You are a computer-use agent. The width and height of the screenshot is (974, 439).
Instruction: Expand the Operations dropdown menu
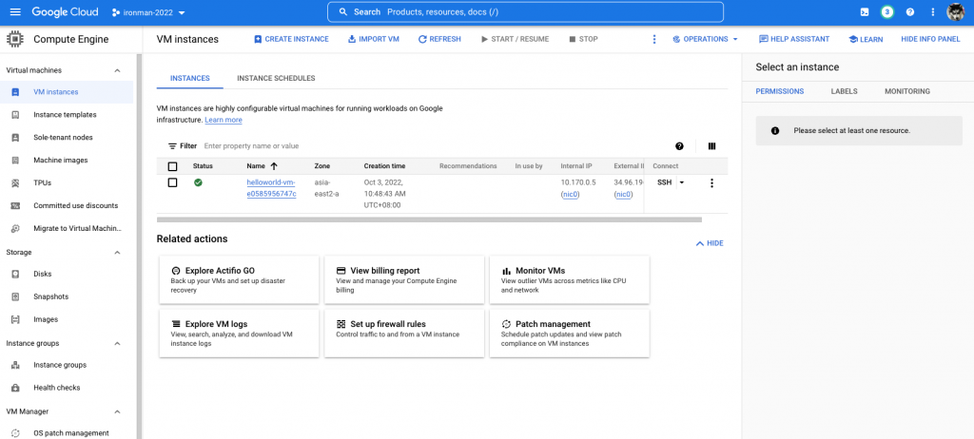click(x=705, y=39)
